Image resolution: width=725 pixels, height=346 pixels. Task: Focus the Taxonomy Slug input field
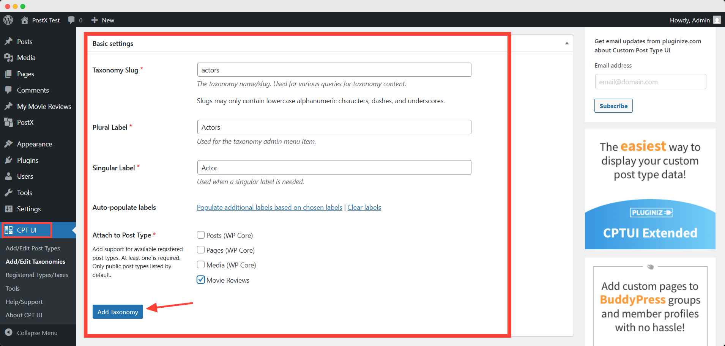334,70
